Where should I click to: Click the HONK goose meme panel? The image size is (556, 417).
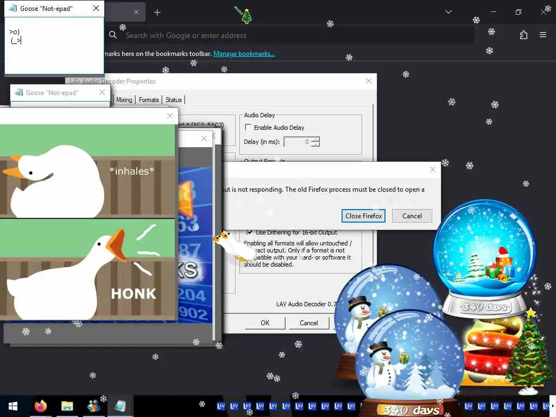coord(87,269)
